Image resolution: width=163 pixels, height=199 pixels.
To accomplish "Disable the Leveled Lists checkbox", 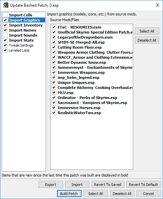I will tap(5, 50).
